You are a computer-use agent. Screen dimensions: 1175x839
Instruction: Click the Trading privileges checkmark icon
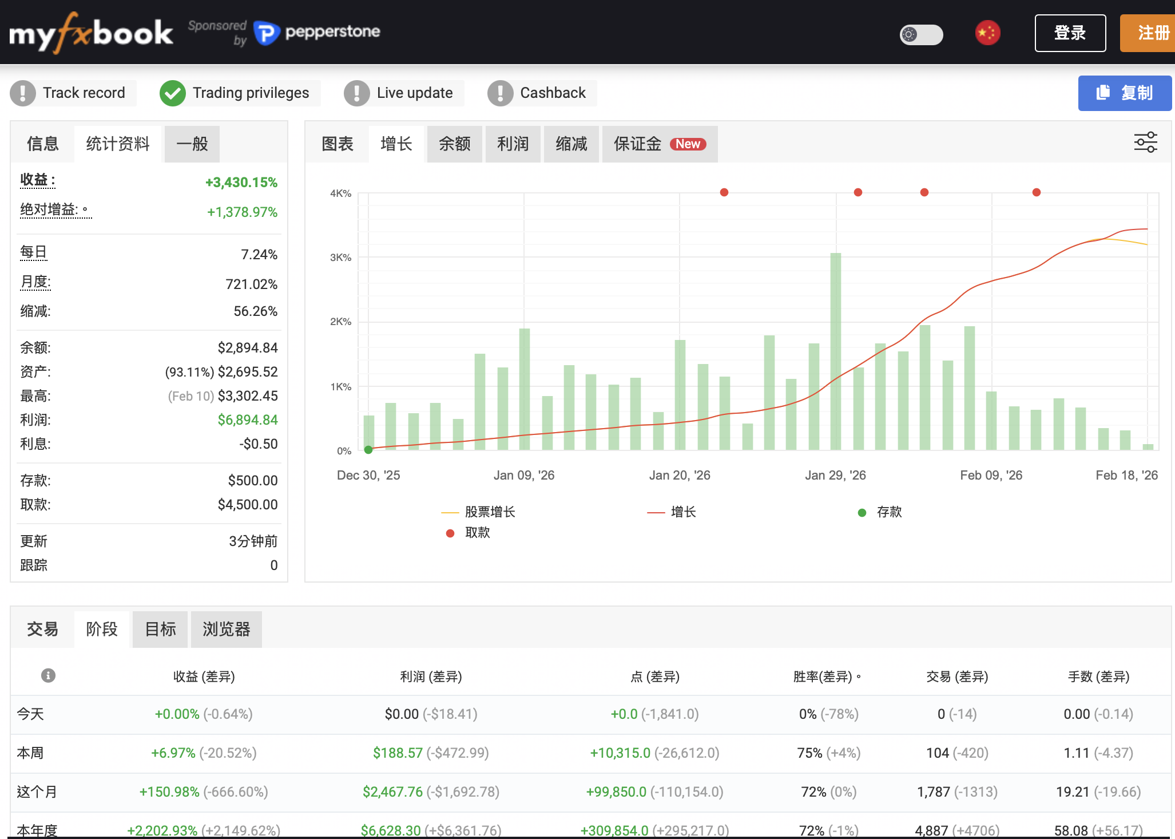point(173,93)
